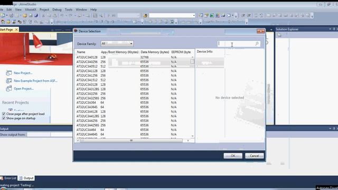Screen dimensions: 338x190
Task: Open the Output panel window position dropdown arrow
Action: [330, 129]
